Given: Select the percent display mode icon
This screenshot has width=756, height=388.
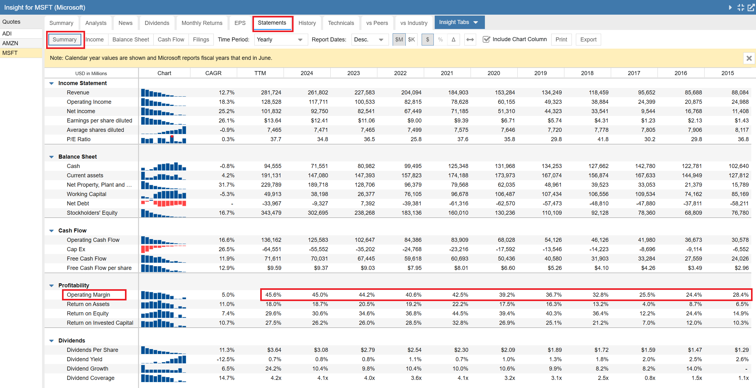Looking at the screenshot, I should point(440,40).
